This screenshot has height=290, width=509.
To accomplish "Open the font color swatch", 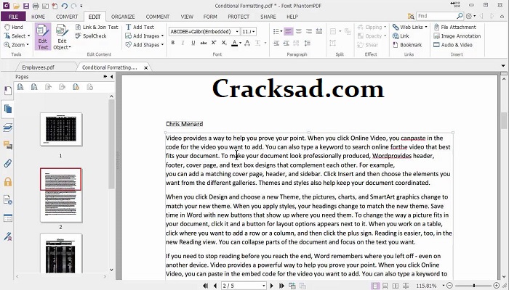I will pyautogui.click(x=234, y=43).
